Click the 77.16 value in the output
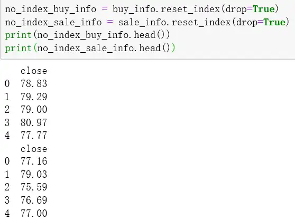This screenshot has width=295, height=220. tap(34, 161)
